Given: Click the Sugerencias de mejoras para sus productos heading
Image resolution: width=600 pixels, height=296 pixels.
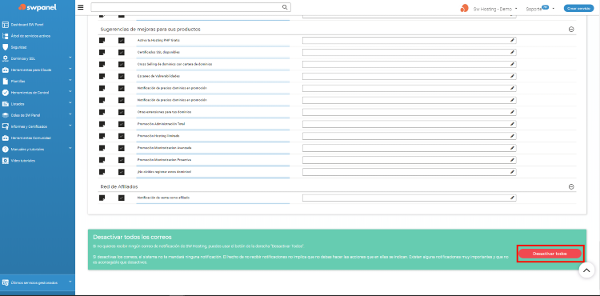Looking at the screenshot, I should (x=150, y=29).
